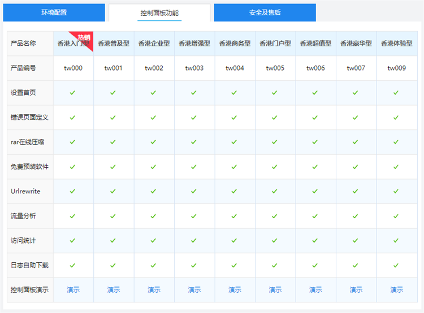Select the 香港增强型 column header
424x313 pixels.
click(x=194, y=44)
